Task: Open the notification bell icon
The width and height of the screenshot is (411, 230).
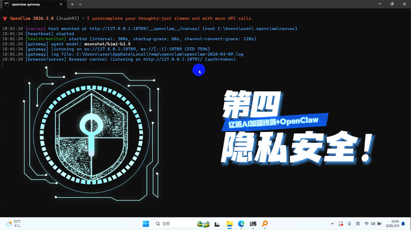Action: (403, 224)
